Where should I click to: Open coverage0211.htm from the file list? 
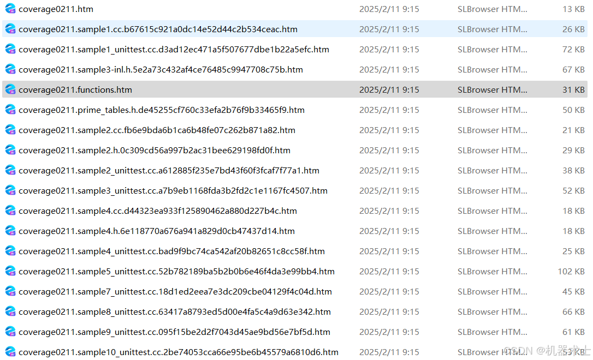click(x=56, y=9)
